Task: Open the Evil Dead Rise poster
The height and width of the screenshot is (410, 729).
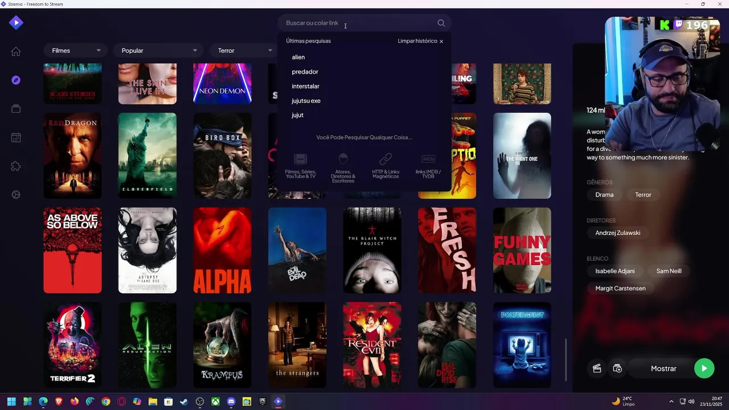Action: coord(447,345)
